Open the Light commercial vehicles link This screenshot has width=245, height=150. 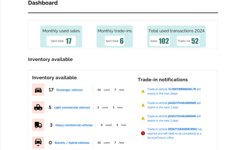(x=72, y=107)
